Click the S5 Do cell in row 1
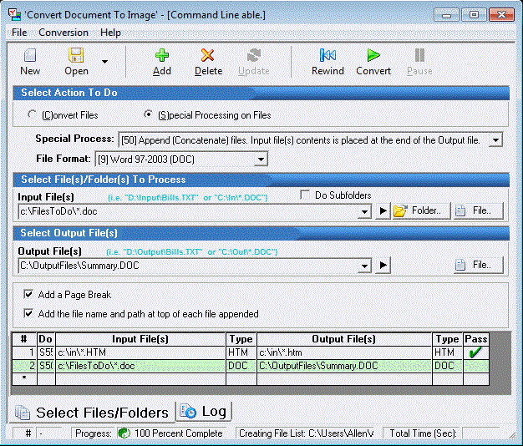523x446 pixels. [46, 352]
